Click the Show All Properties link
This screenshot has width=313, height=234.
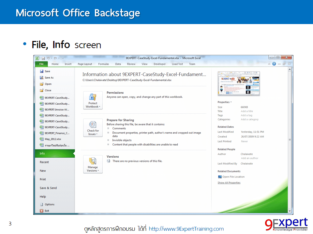point(229,183)
